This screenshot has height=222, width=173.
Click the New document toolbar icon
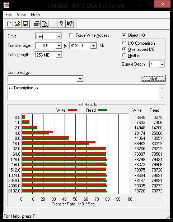click(9, 24)
